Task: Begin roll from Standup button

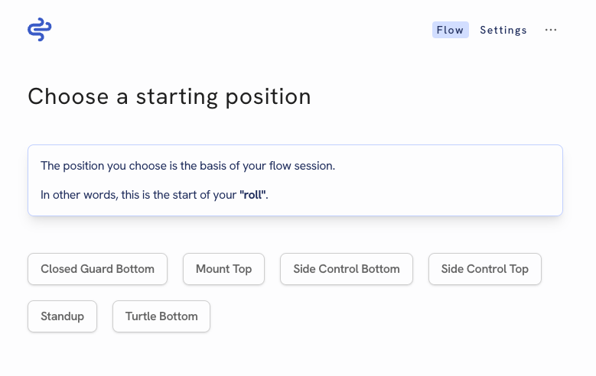Action: click(x=62, y=316)
